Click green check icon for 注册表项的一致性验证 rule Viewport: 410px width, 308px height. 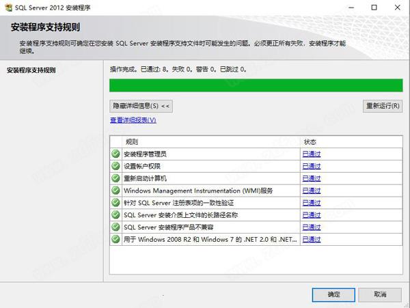pyautogui.click(x=115, y=202)
